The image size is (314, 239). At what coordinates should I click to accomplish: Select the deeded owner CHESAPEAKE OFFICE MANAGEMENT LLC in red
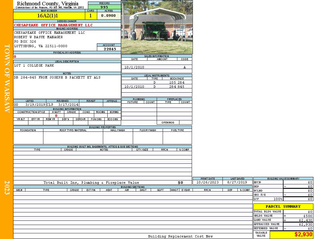53,25
